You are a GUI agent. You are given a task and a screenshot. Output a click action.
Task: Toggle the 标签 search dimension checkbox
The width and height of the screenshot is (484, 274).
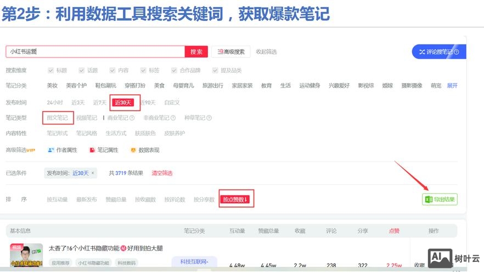click(143, 71)
